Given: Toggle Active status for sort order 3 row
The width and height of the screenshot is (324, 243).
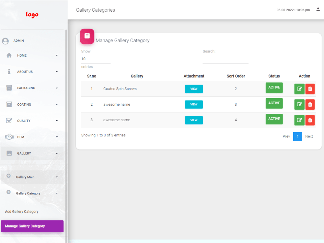Looking at the screenshot, I should point(274,103).
